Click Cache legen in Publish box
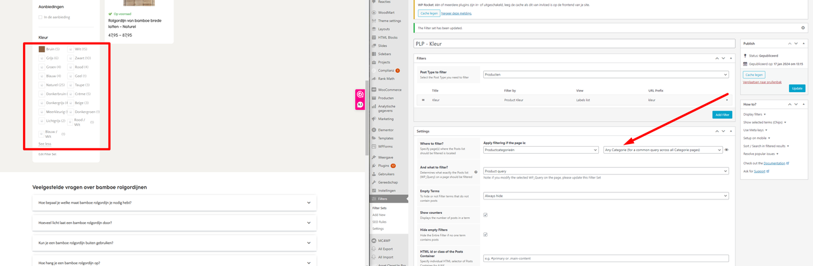 pyautogui.click(x=754, y=75)
